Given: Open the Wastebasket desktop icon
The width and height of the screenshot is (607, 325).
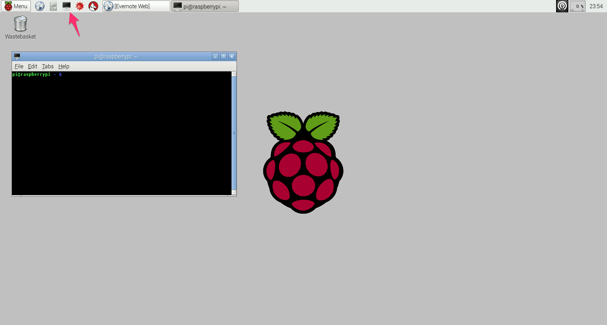Looking at the screenshot, I should coord(21,27).
